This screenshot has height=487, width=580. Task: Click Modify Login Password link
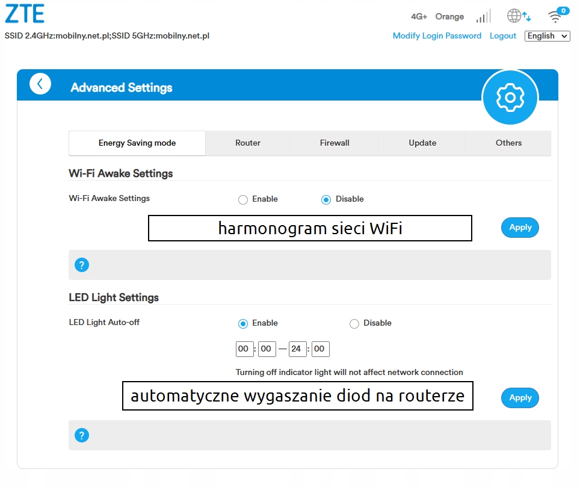click(437, 36)
